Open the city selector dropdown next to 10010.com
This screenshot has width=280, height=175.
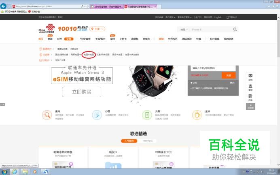tap(98, 29)
